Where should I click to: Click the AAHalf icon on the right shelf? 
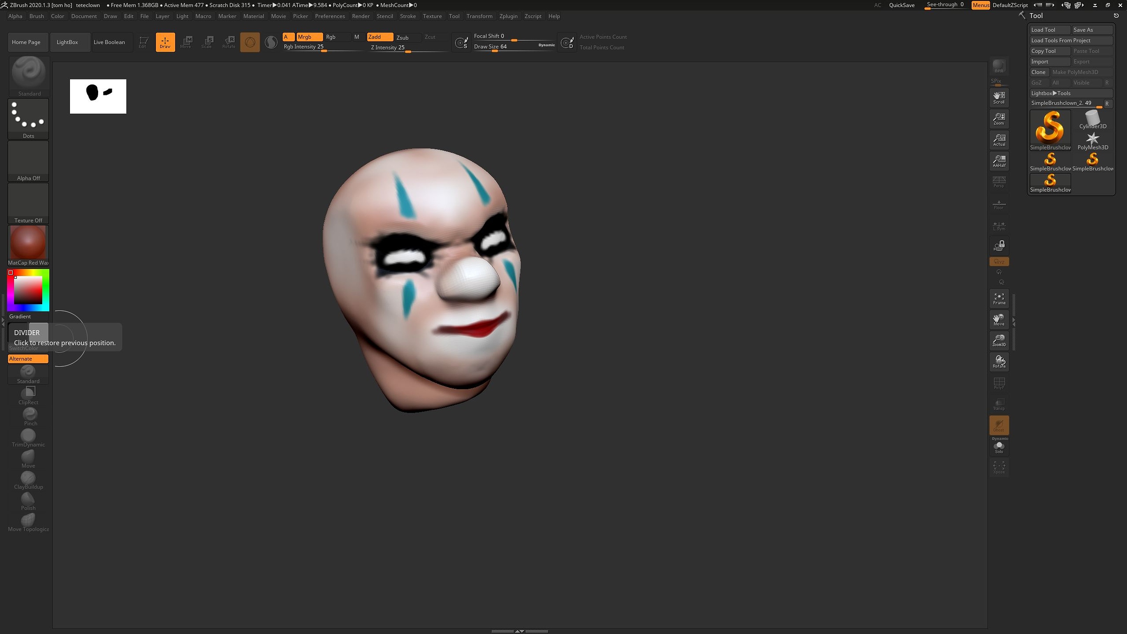[999, 161]
